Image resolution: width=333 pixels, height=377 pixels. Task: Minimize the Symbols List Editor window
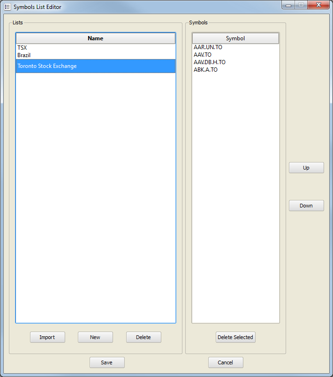288,5
